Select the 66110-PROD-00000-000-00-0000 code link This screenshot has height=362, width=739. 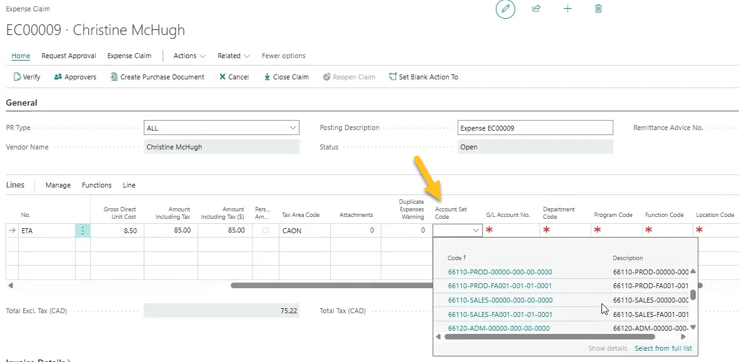pyautogui.click(x=501, y=271)
